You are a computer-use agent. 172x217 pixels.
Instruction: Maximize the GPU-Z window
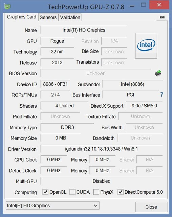[143, 5]
